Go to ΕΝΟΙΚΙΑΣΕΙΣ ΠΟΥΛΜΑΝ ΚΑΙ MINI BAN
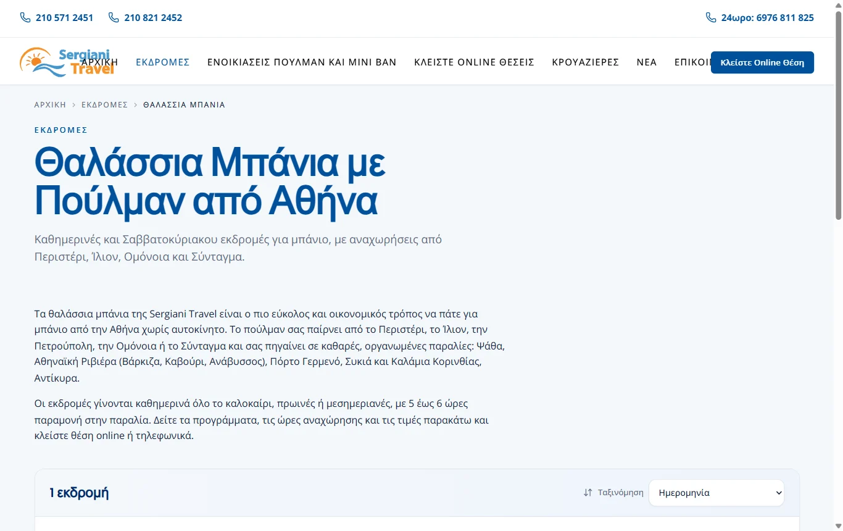This screenshot has width=843, height=531. (302, 62)
